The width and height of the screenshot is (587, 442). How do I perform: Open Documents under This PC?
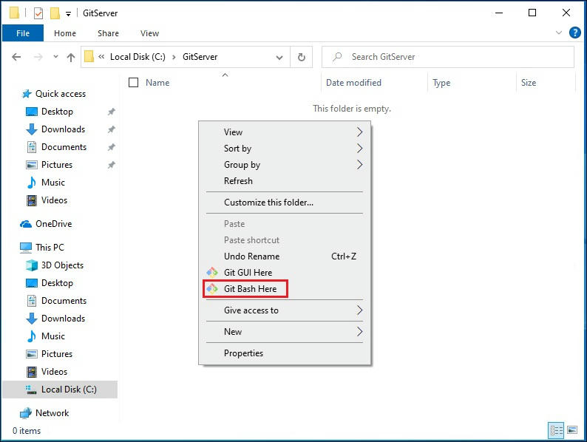[64, 301]
